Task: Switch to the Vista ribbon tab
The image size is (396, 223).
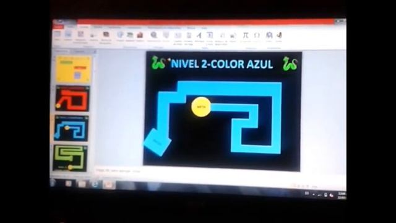Action: tap(204, 28)
